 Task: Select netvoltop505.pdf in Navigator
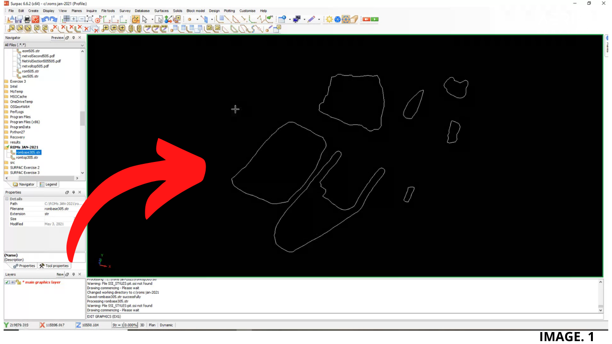[35, 66]
